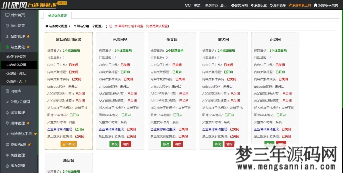
Task: Click document icon beside 内容库
Action: (x=7, y=91)
